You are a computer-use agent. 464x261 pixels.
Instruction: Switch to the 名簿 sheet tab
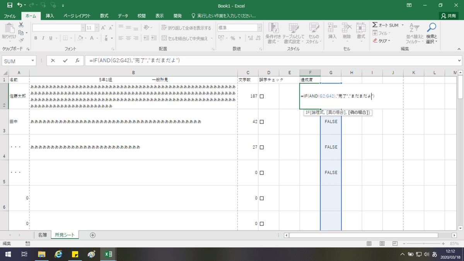click(42, 235)
